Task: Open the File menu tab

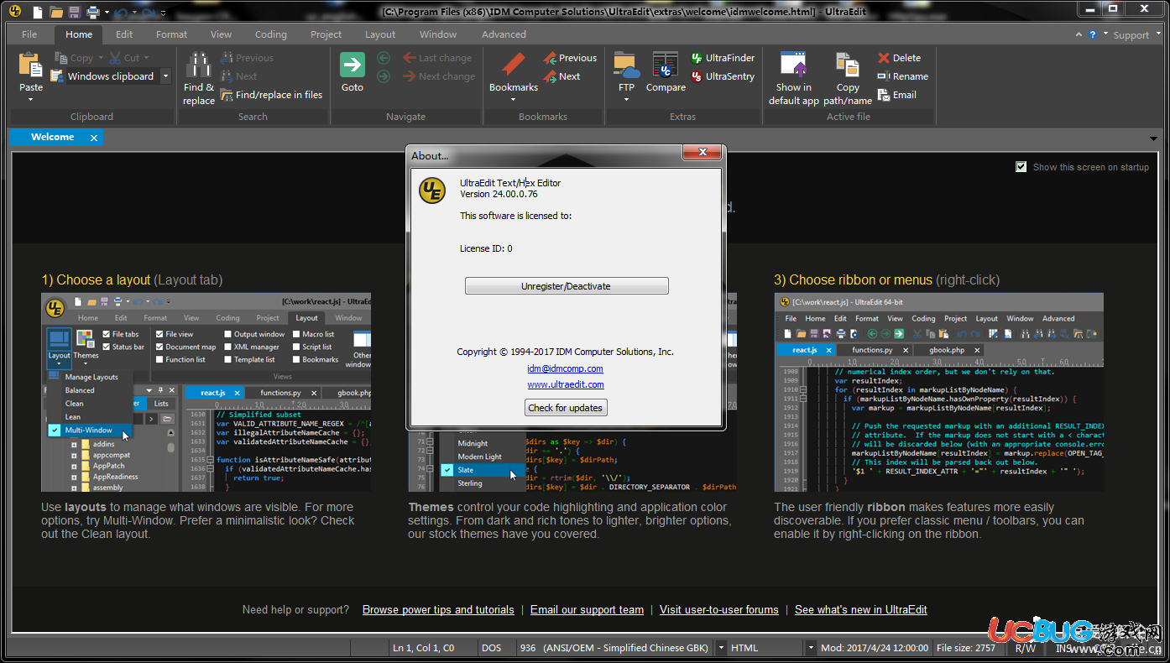Action: 29,34
